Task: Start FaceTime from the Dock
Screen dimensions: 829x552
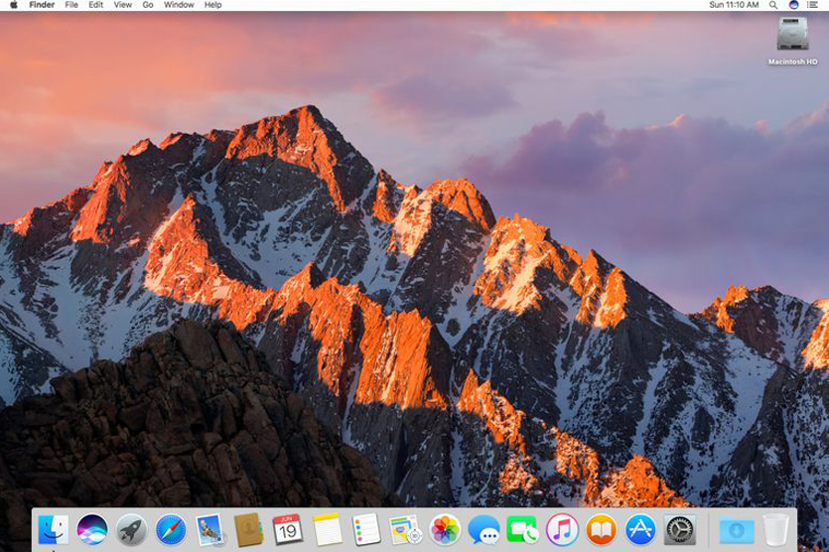Action: point(522,529)
